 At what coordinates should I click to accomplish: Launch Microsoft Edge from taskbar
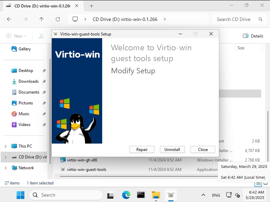pos(126,195)
